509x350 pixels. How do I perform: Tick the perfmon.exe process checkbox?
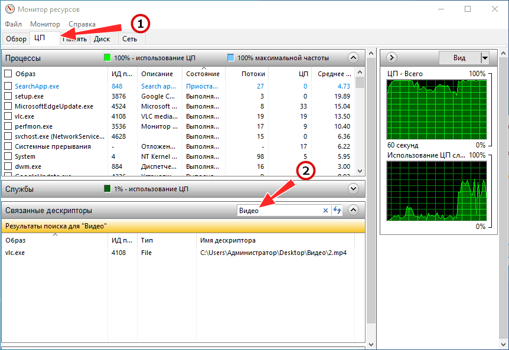[x=8, y=126]
